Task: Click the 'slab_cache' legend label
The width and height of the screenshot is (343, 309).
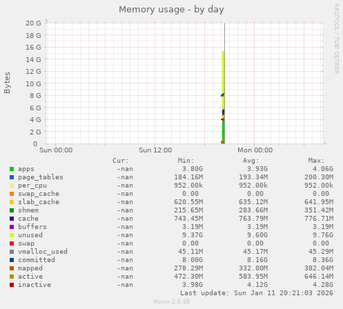Action: [x=39, y=202]
